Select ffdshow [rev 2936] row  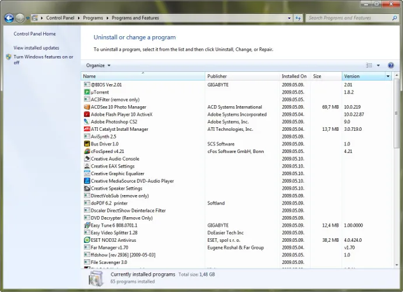pyautogui.click(x=236, y=255)
